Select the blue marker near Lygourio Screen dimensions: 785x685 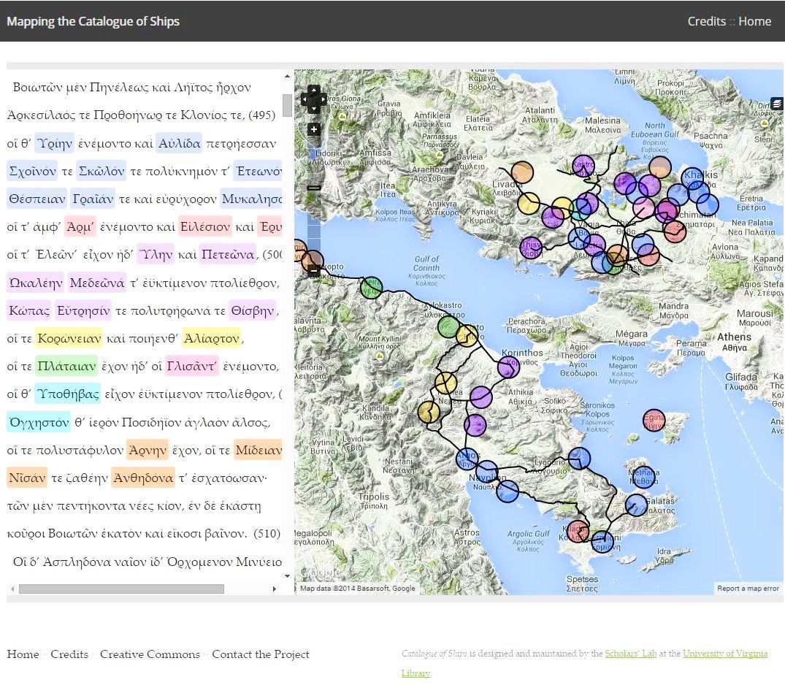pyautogui.click(x=579, y=458)
